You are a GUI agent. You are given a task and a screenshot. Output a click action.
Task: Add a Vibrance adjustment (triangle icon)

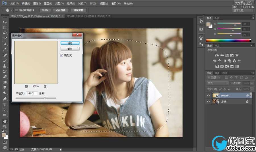[x=237, y=55]
